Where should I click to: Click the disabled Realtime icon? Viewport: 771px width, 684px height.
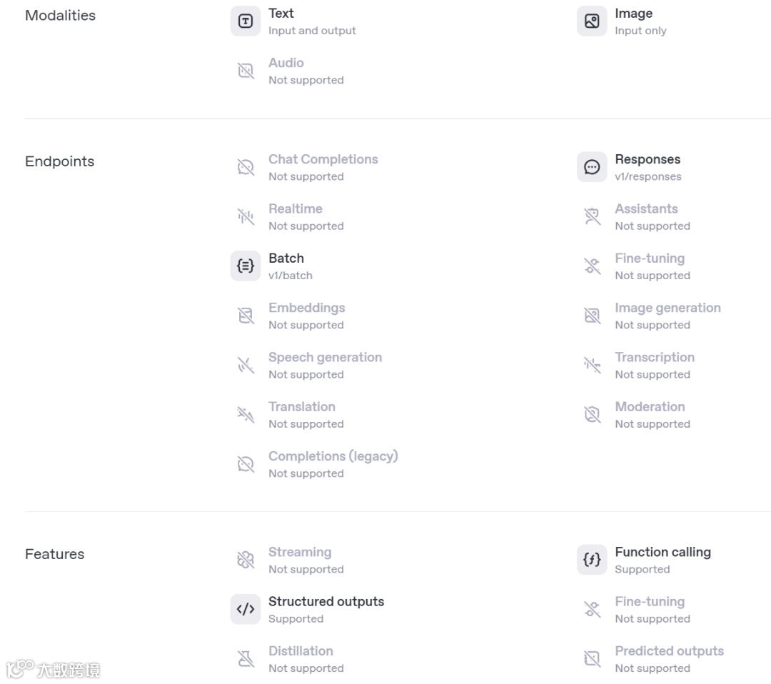click(246, 216)
